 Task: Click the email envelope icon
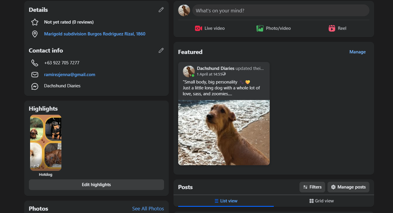point(35,75)
